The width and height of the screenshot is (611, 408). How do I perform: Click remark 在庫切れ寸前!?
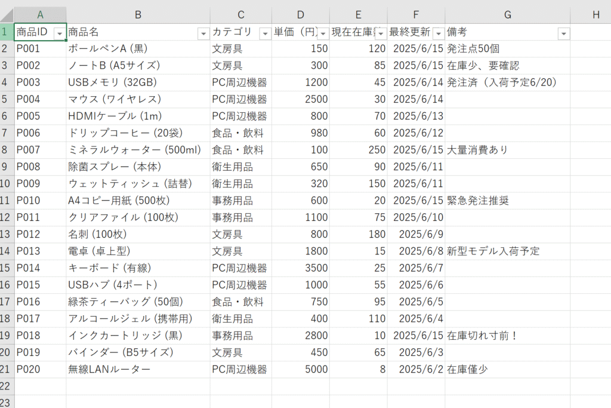pyautogui.click(x=507, y=336)
